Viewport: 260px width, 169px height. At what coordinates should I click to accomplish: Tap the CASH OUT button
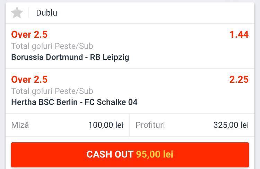point(130,154)
